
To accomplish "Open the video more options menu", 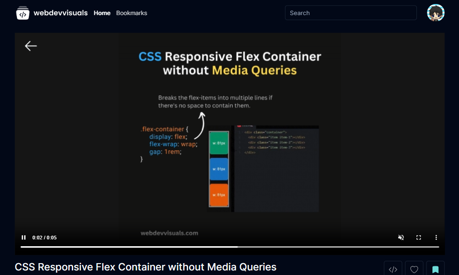I will pyautogui.click(x=436, y=237).
